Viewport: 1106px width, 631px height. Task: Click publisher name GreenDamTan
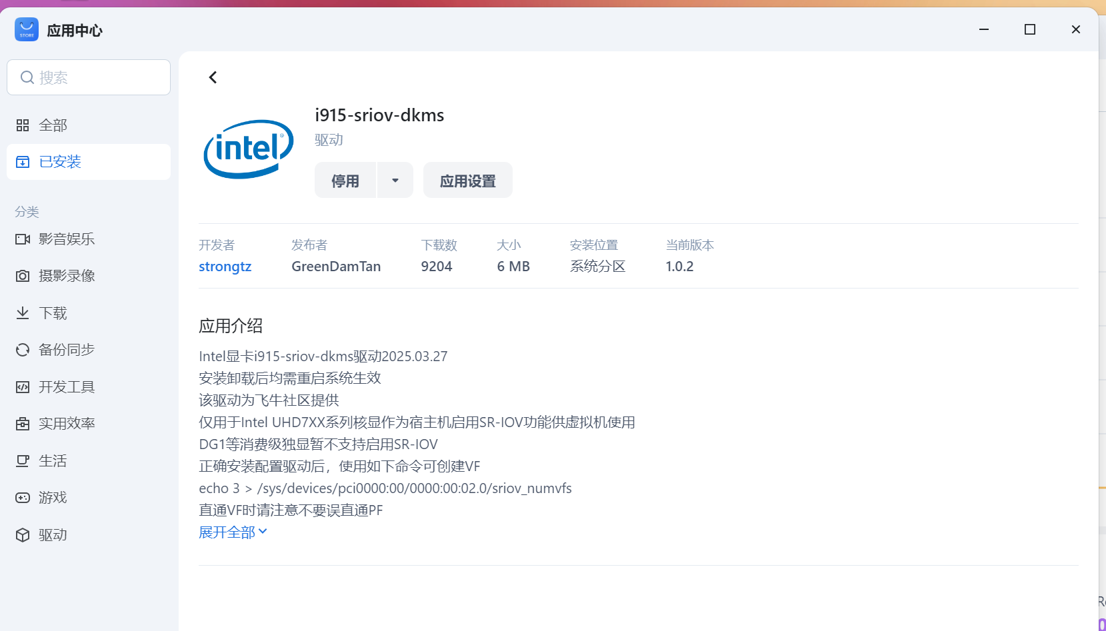(x=336, y=267)
